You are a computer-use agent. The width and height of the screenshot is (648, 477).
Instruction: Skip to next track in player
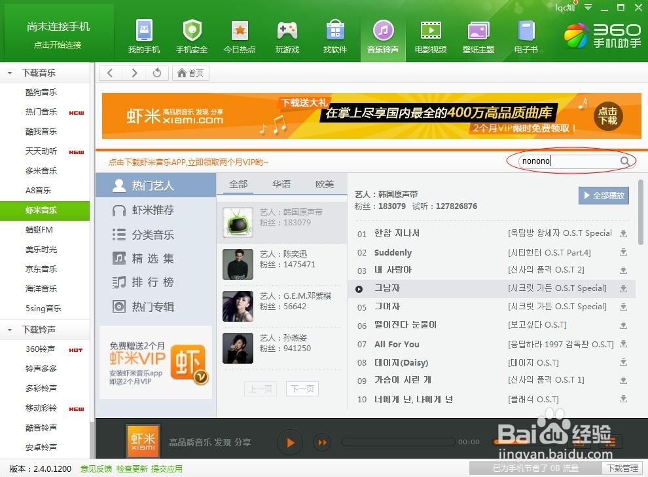(322, 442)
